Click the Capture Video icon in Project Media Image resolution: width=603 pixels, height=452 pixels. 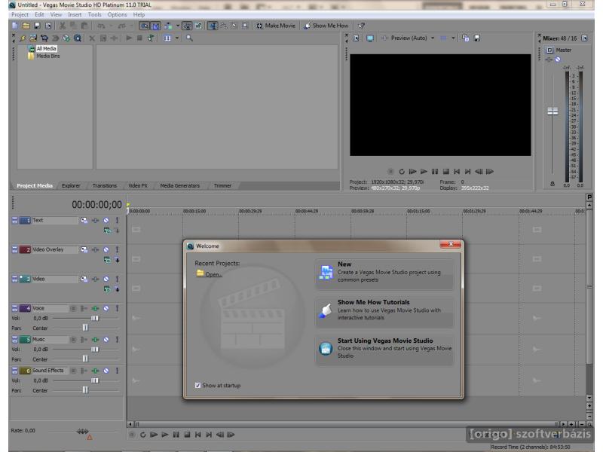point(44,38)
